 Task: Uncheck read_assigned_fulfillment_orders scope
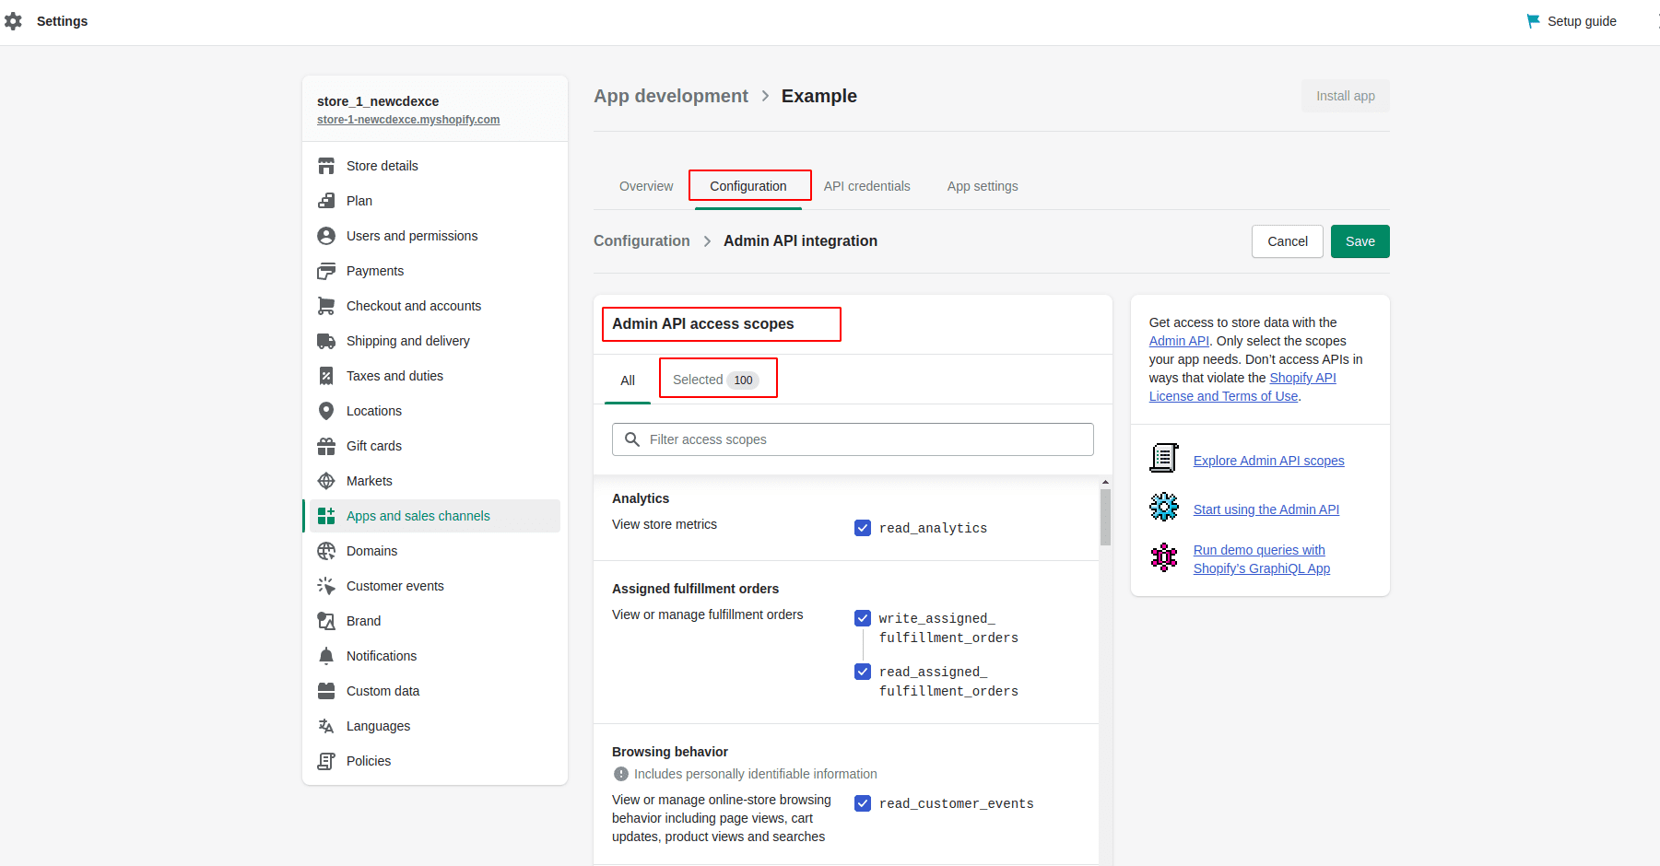click(x=863, y=672)
